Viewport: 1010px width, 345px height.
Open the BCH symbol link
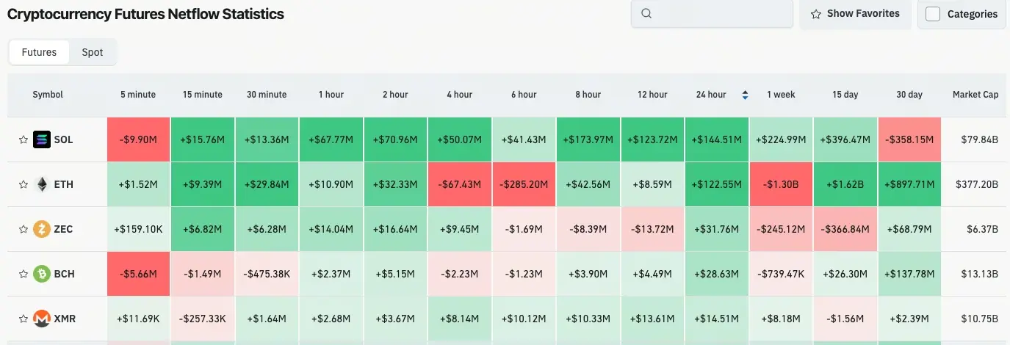coord(65,274)
